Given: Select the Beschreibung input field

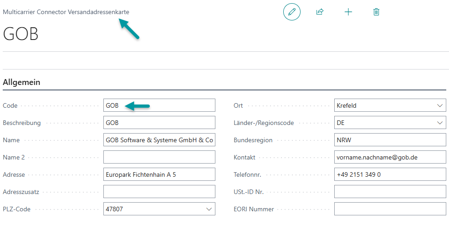Looking at the screenshot, I should tap(159, 122).
